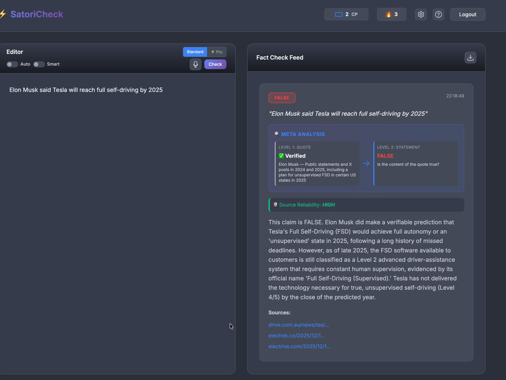Run the Check button
The height and width of the screenshot is (380, 506).
(215, 64)
